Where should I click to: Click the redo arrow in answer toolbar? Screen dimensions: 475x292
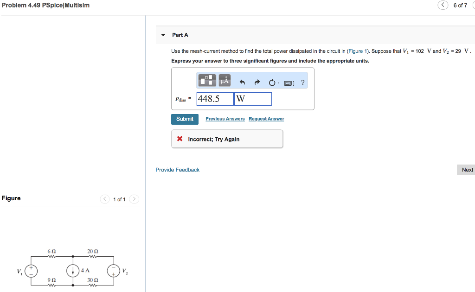tap(257, 83)
